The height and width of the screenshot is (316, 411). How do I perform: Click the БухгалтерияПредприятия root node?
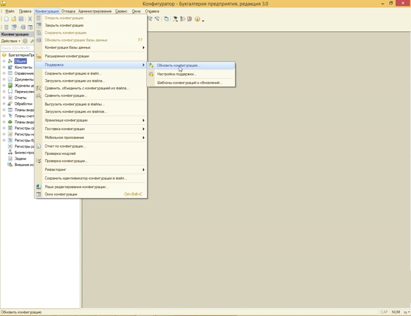coord(21,55)
